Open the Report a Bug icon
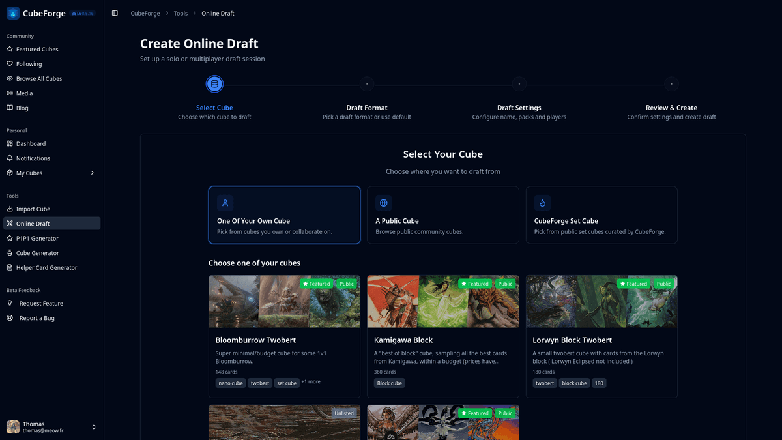The image size is (782, 440). (10, 317)
